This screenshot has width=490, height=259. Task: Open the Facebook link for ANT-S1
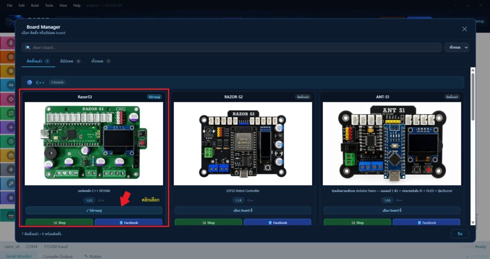pos(426,222)
